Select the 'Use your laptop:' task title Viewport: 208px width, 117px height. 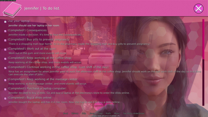[x=19, y=21]
